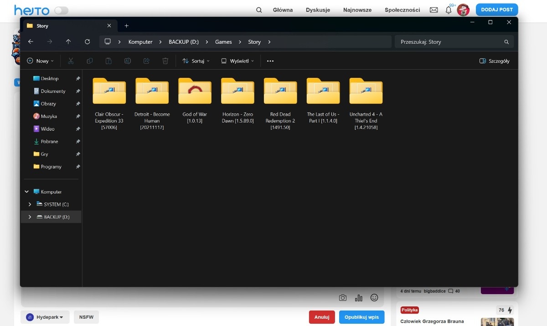Click the Polityka tag
The width and height of the screenshot is (547, 326).
pyautogui.click(x=409, y=310)
